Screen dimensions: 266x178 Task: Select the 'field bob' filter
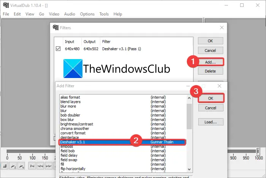click(123, 151)
